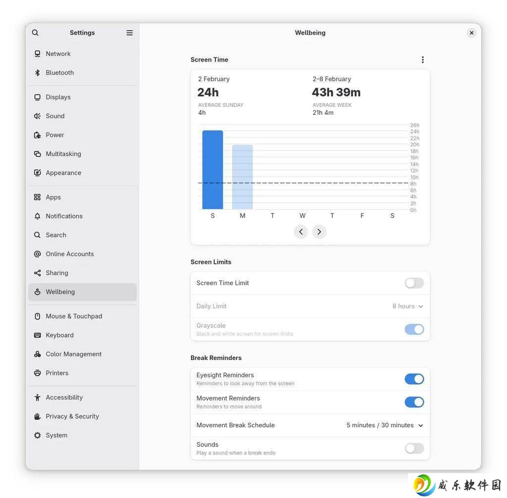This screenshot has height=498, width=507.
Task: Enable the Sounds switch for break ends
Action: pos(414,448)
